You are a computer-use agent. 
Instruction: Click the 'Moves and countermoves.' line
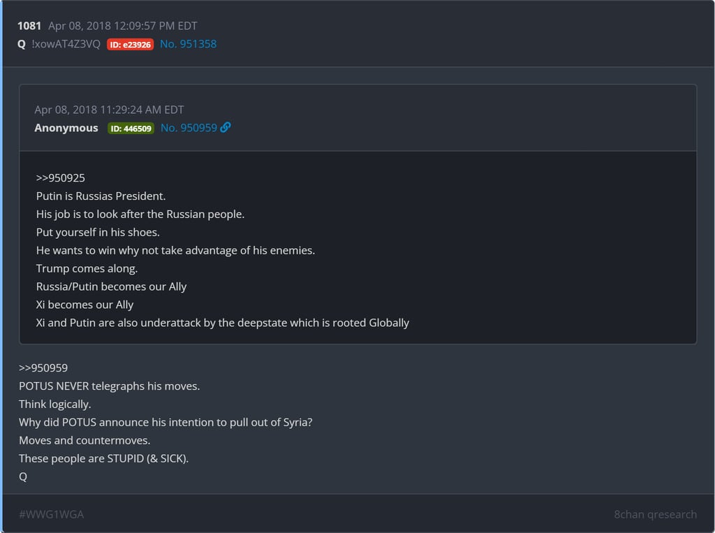(84, 440)
